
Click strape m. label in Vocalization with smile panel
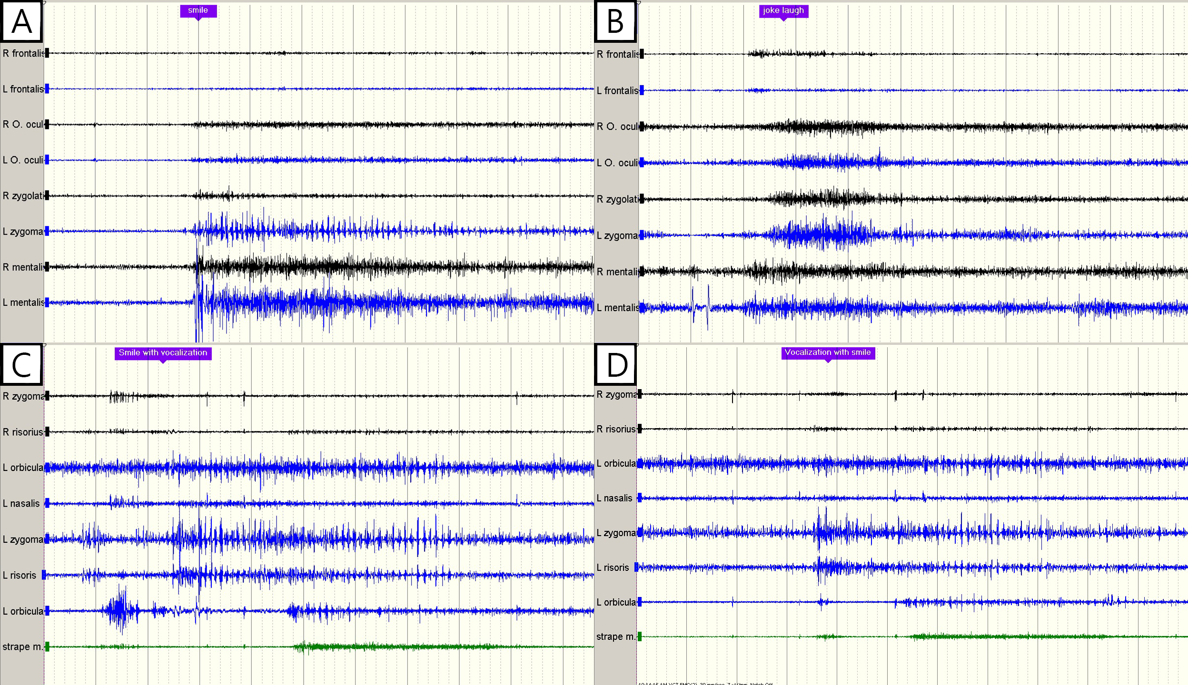tap(616, 637)
